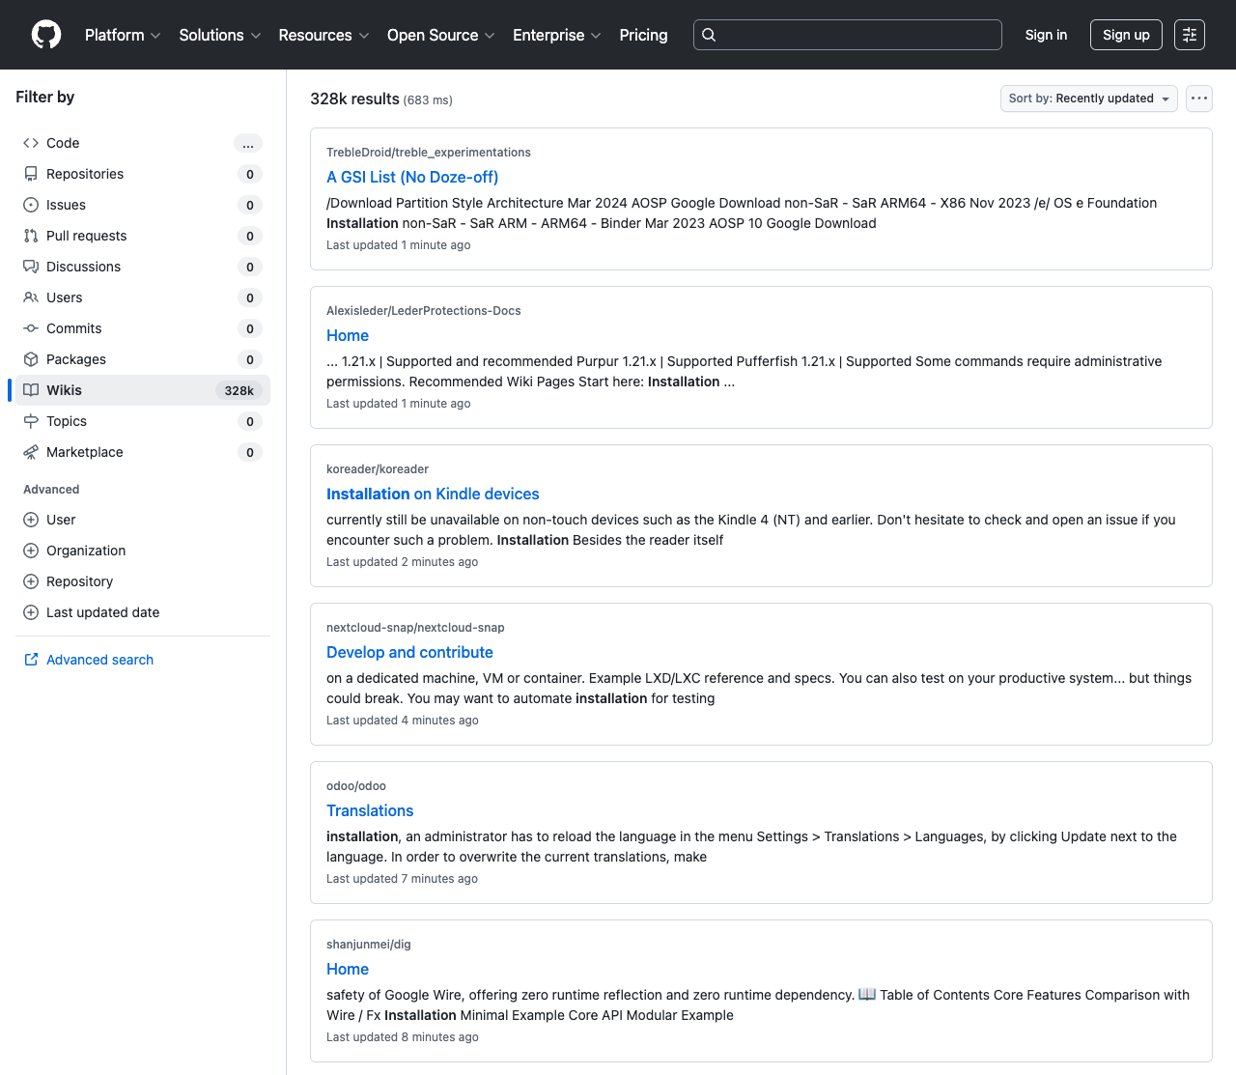Click the koreader/koreader repository path

tap(378, 469)
